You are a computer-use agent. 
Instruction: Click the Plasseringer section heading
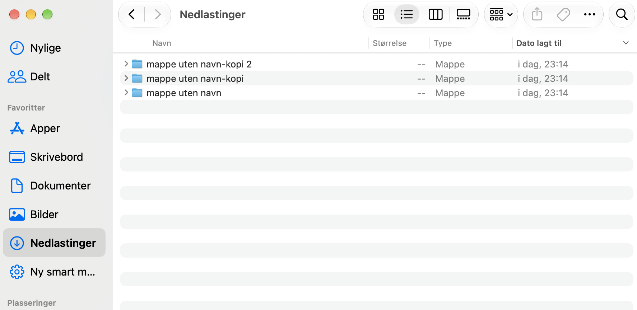click(x=32, y=303)
